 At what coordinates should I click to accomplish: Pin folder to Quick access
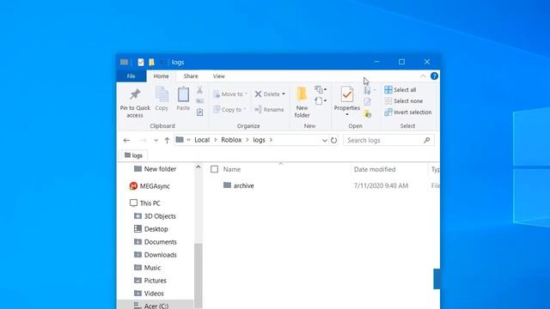[x=135, y=103]
